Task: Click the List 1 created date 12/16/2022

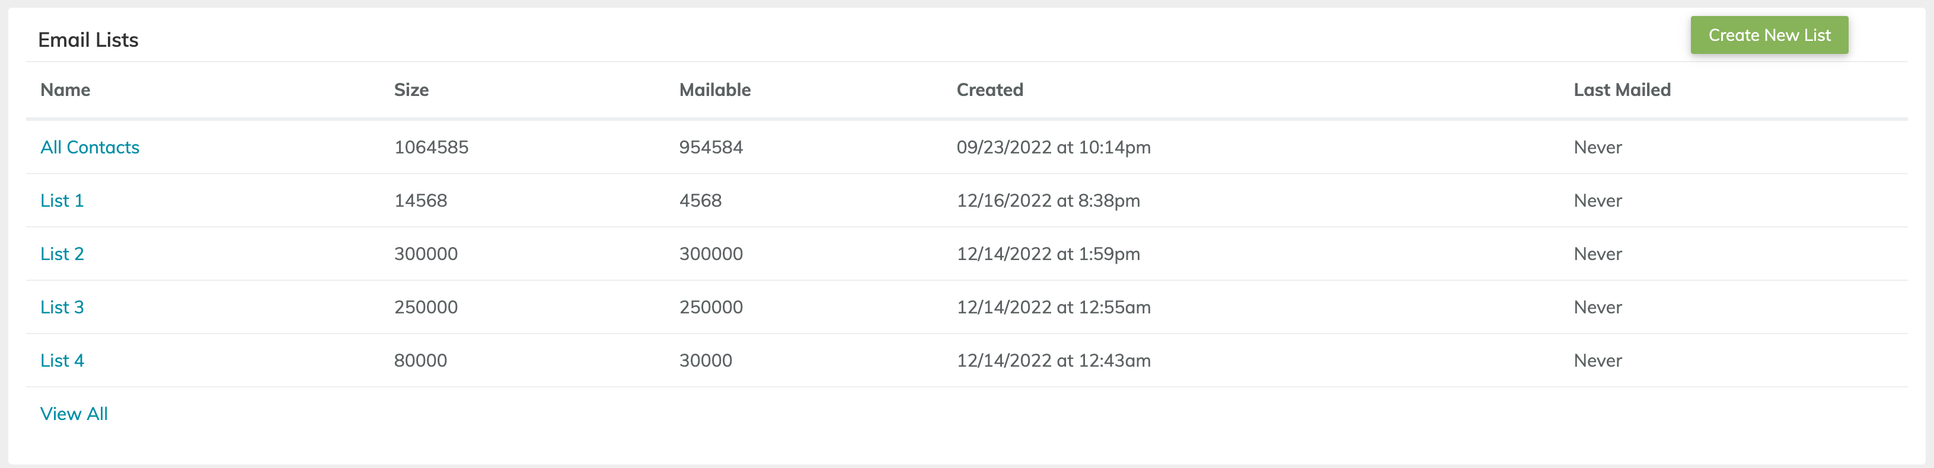Action: [1004, 200]
